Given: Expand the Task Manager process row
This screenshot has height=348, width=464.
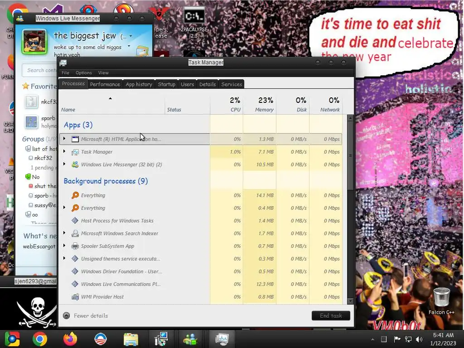Looking at the screenshot, I should (64, 151).
